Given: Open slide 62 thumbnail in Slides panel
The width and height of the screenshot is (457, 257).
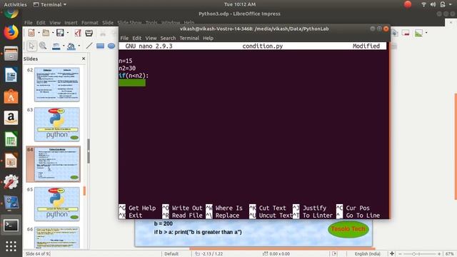Looking at the screenshot, I should [x=57, y=84].
